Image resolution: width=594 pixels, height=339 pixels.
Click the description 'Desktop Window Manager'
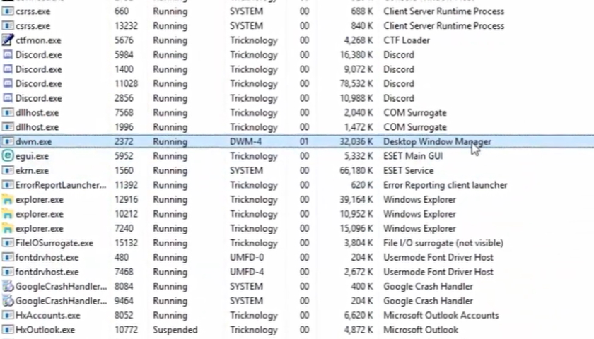pos(437,141)
